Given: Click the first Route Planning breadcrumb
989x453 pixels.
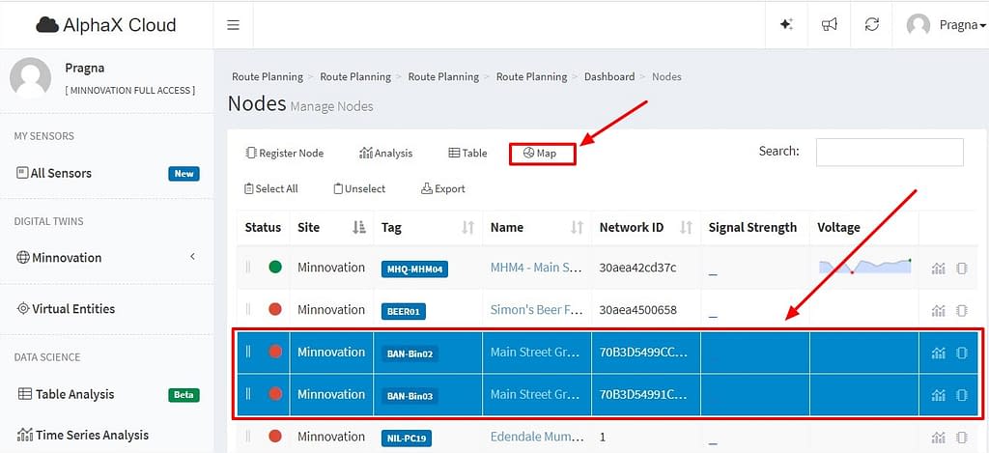Looking at the screenshot, I should click(268, 76).
